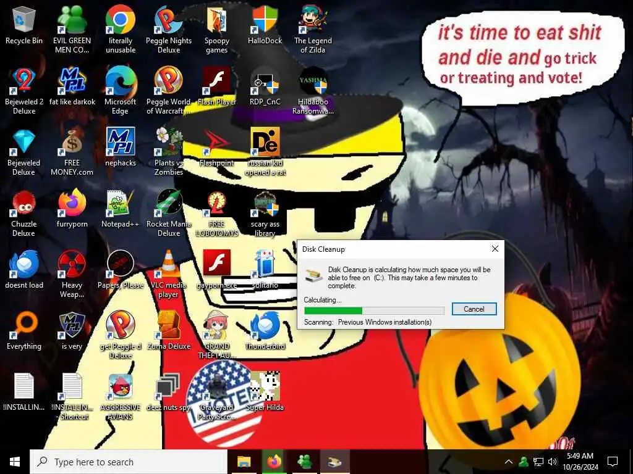Click the RDP_CnC shortcut
The width and height of the screenshot is (633, 474).
pyautogui.click(x=265, y=81)
